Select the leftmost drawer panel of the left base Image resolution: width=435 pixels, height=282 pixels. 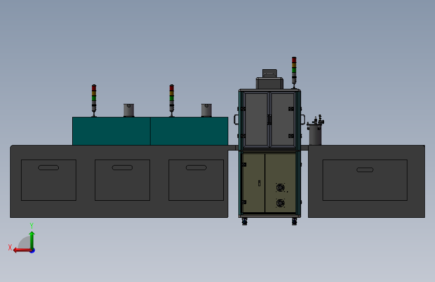49,180
